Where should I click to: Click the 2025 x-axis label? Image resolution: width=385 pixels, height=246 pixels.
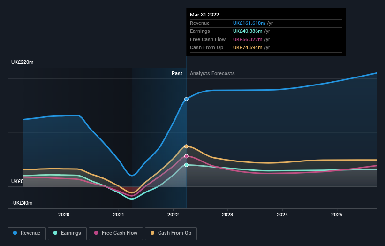[337, 215]
